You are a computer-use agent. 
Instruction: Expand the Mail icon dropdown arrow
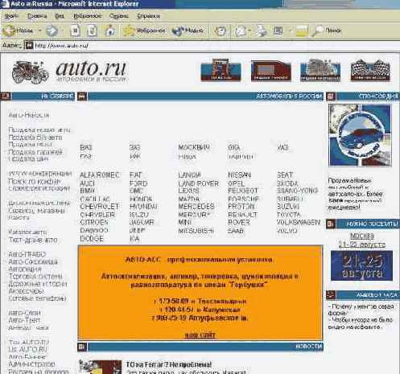tap(249, 31)
